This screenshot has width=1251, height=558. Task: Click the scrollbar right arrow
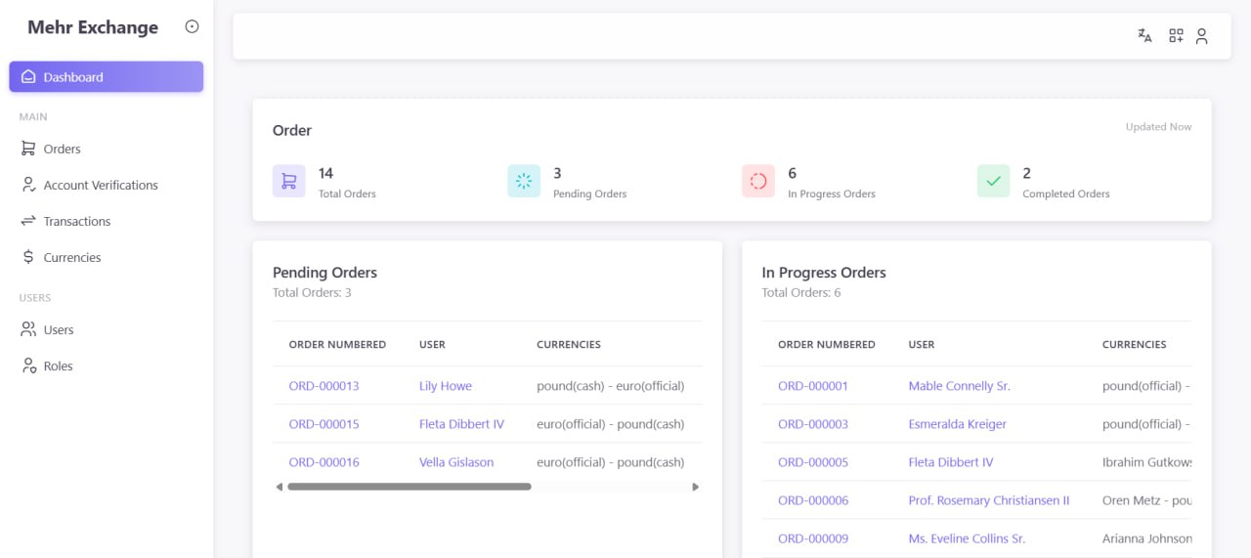tap(696, 487)
